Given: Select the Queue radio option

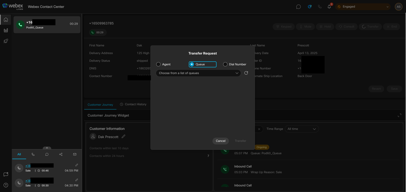Looking at the screenshot, I should coord(192,64).
